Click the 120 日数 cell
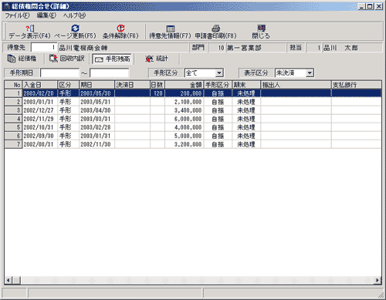This screenshot has width=386, height=300. pos(157,93)
